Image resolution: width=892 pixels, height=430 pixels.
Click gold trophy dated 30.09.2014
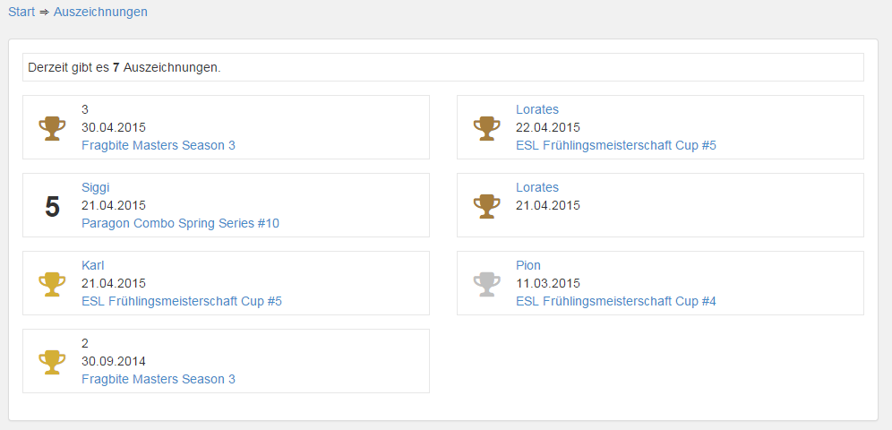coord(52,362)
